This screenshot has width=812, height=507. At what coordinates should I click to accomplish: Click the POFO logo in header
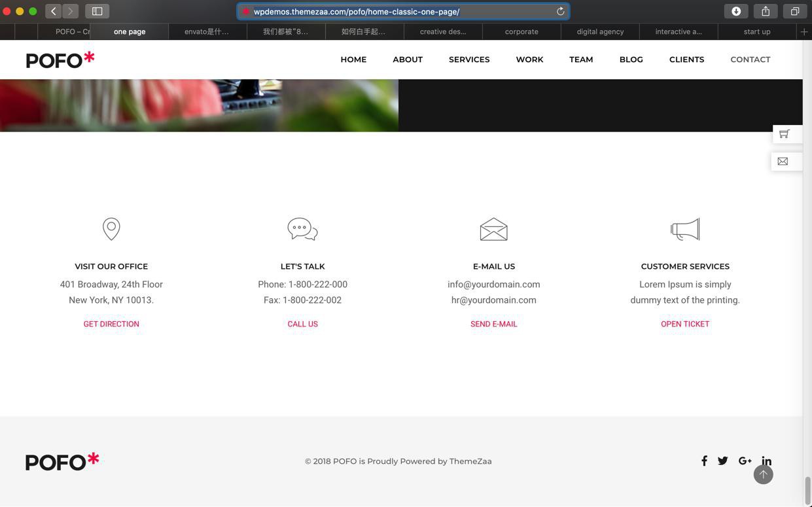60,60
